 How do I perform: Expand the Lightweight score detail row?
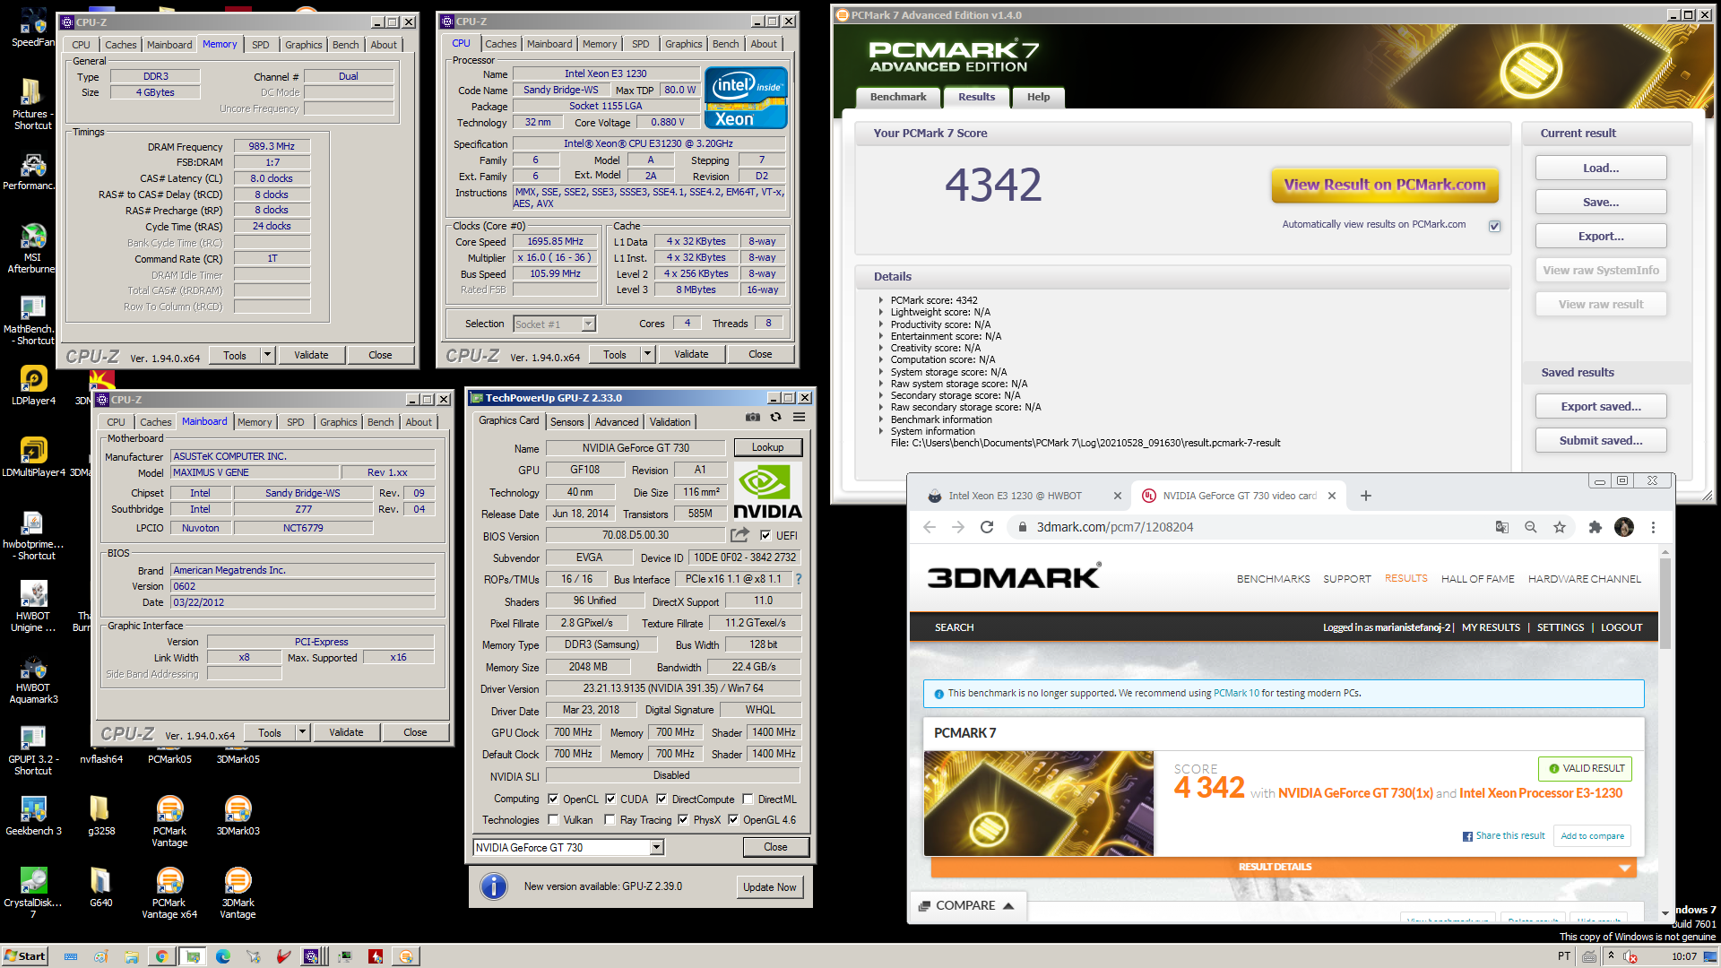pyautogui.click(x=881, y=312)
